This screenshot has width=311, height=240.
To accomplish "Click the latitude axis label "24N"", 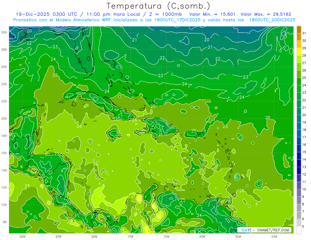I will pos(4,84).
